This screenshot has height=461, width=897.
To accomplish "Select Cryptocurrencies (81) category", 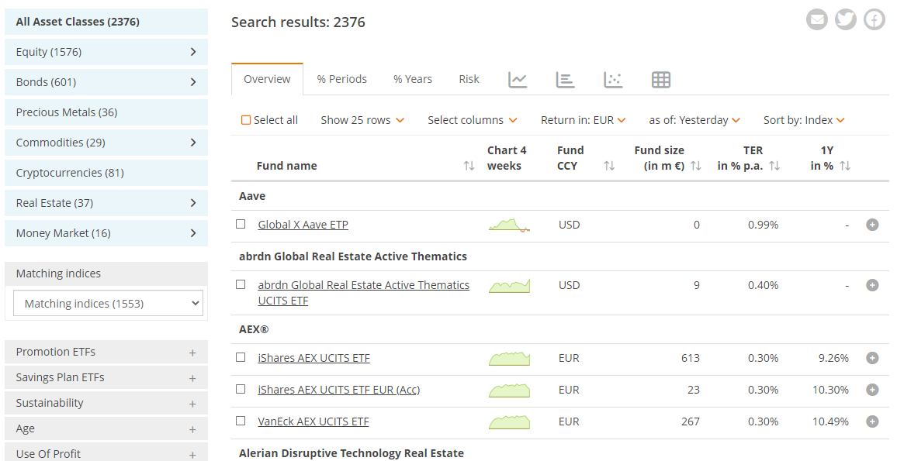I will click(106, 173).
